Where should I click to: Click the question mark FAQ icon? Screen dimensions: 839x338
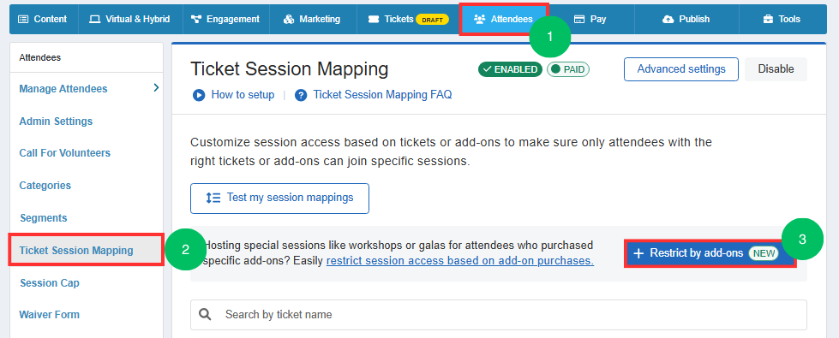pos(302,96)
